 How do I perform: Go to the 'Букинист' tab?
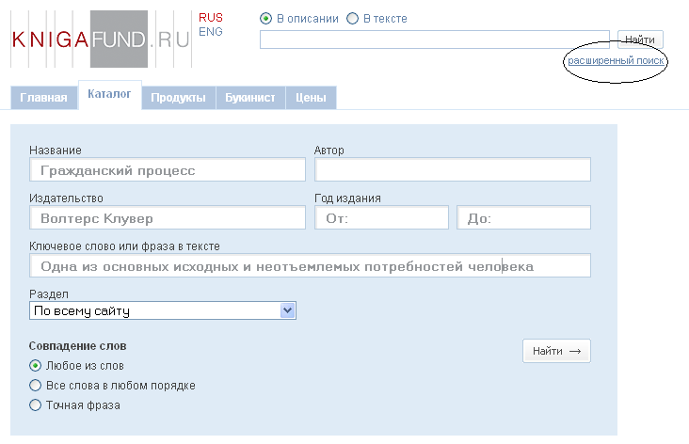(250, 98)
